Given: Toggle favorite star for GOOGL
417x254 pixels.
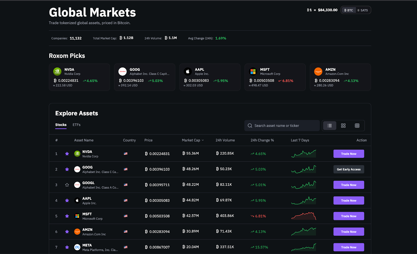Looking at the screenshot, I should [x=67, y=185].
